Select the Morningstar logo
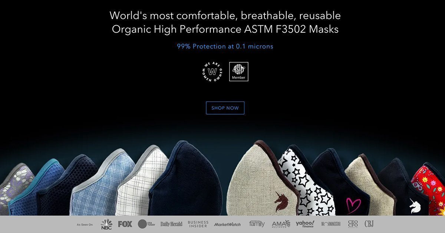This screenshot has height=233, width=445. click(x=331, y=224)
